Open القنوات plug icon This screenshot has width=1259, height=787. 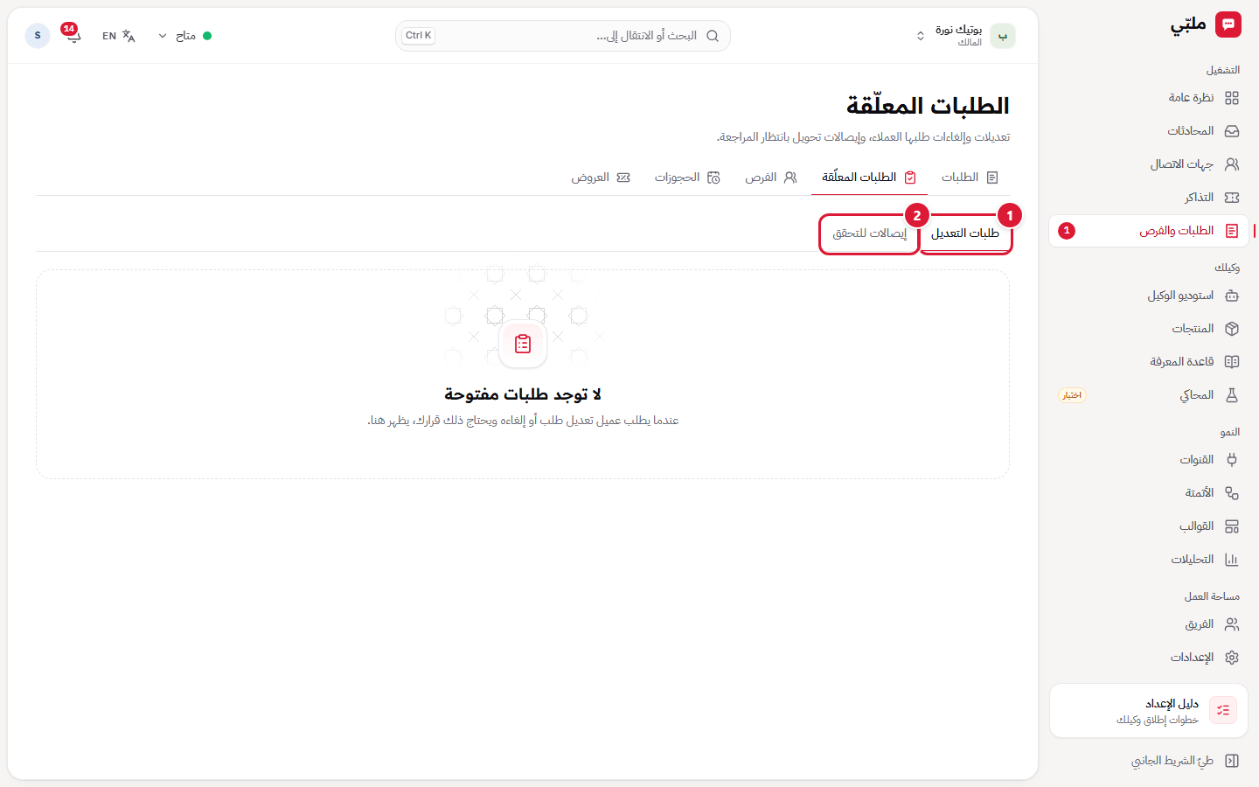[x=1232, y=460]
